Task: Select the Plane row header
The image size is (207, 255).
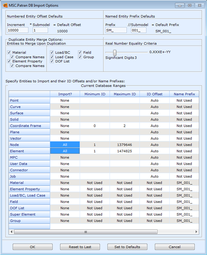Action: tap(29, 132)
